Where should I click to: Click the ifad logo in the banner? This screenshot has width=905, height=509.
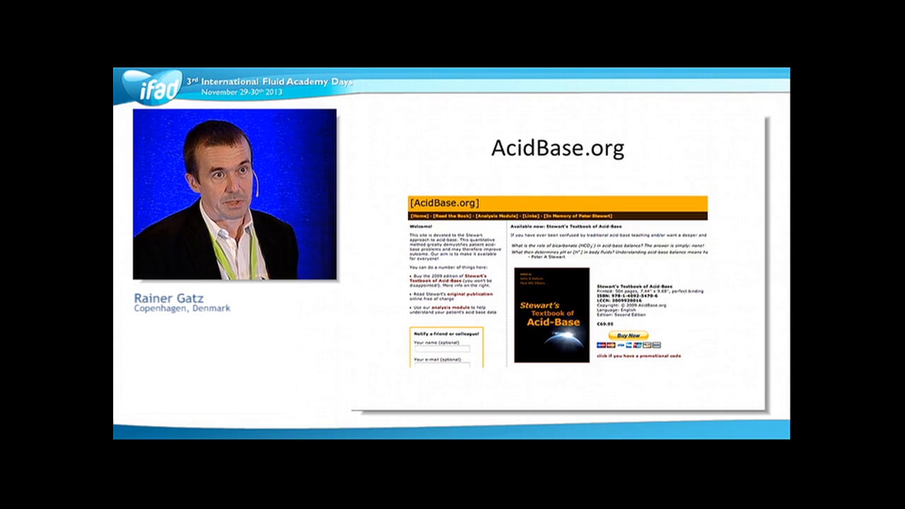click(152, 87)
